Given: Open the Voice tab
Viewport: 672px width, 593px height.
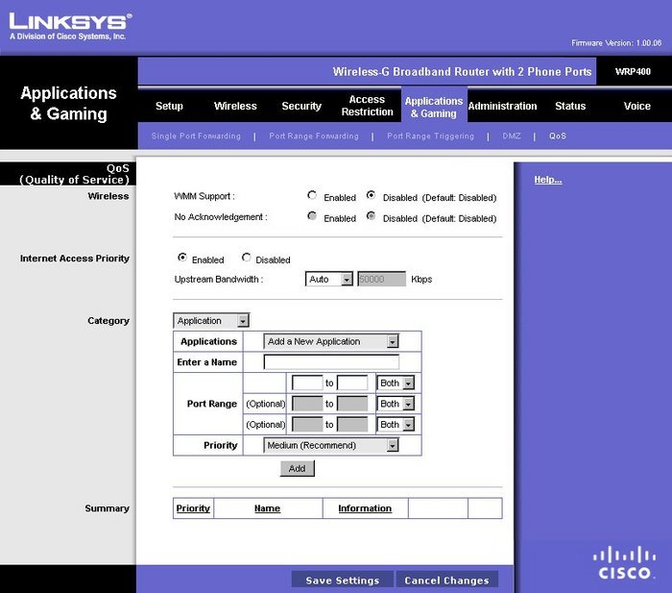Looking at the screenshot, I should click(x=636, y=106).
